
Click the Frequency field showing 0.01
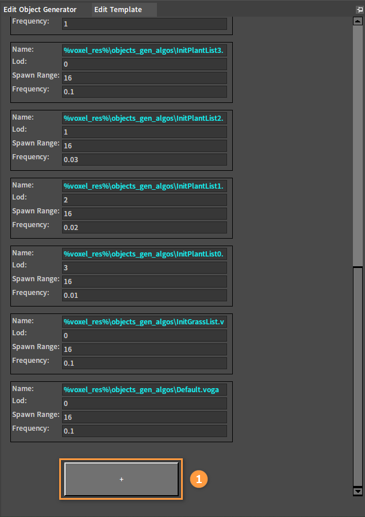(144, 296)
